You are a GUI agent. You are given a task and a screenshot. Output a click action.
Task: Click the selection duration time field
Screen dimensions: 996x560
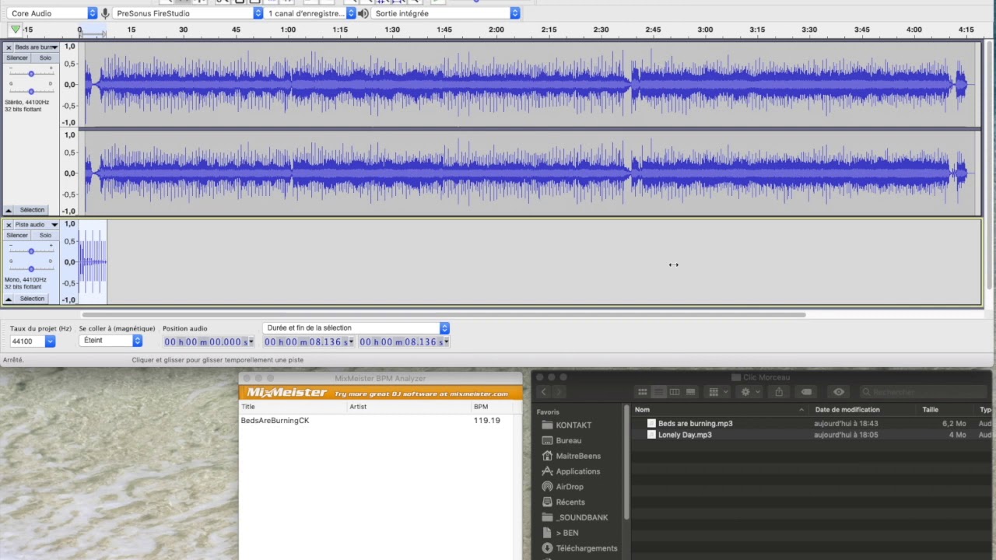pyautogui.click(x=309, y=342)
